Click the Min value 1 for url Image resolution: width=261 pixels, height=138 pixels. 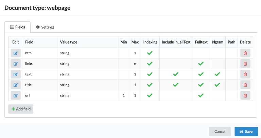point(124,96)
